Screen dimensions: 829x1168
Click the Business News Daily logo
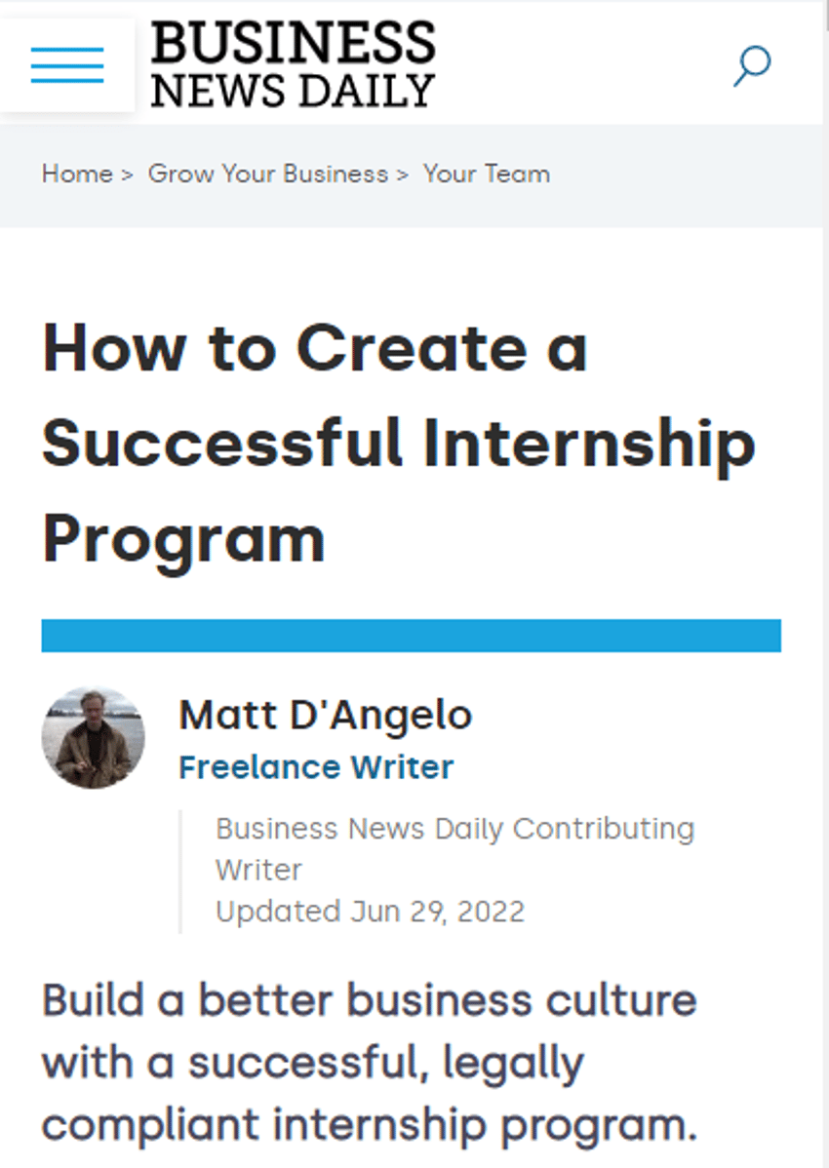click(x=293, y=63)
